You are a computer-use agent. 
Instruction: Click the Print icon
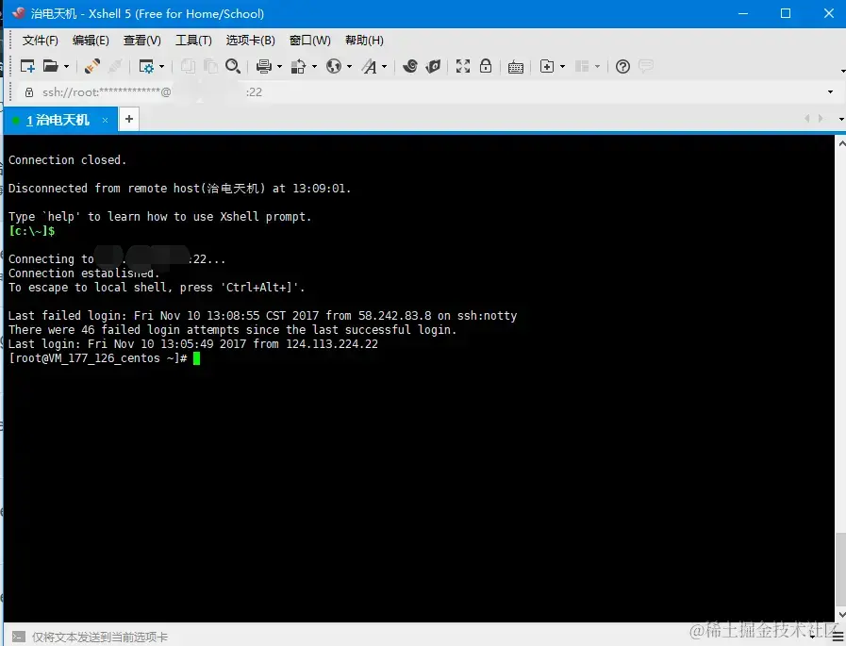pos(264,66)
